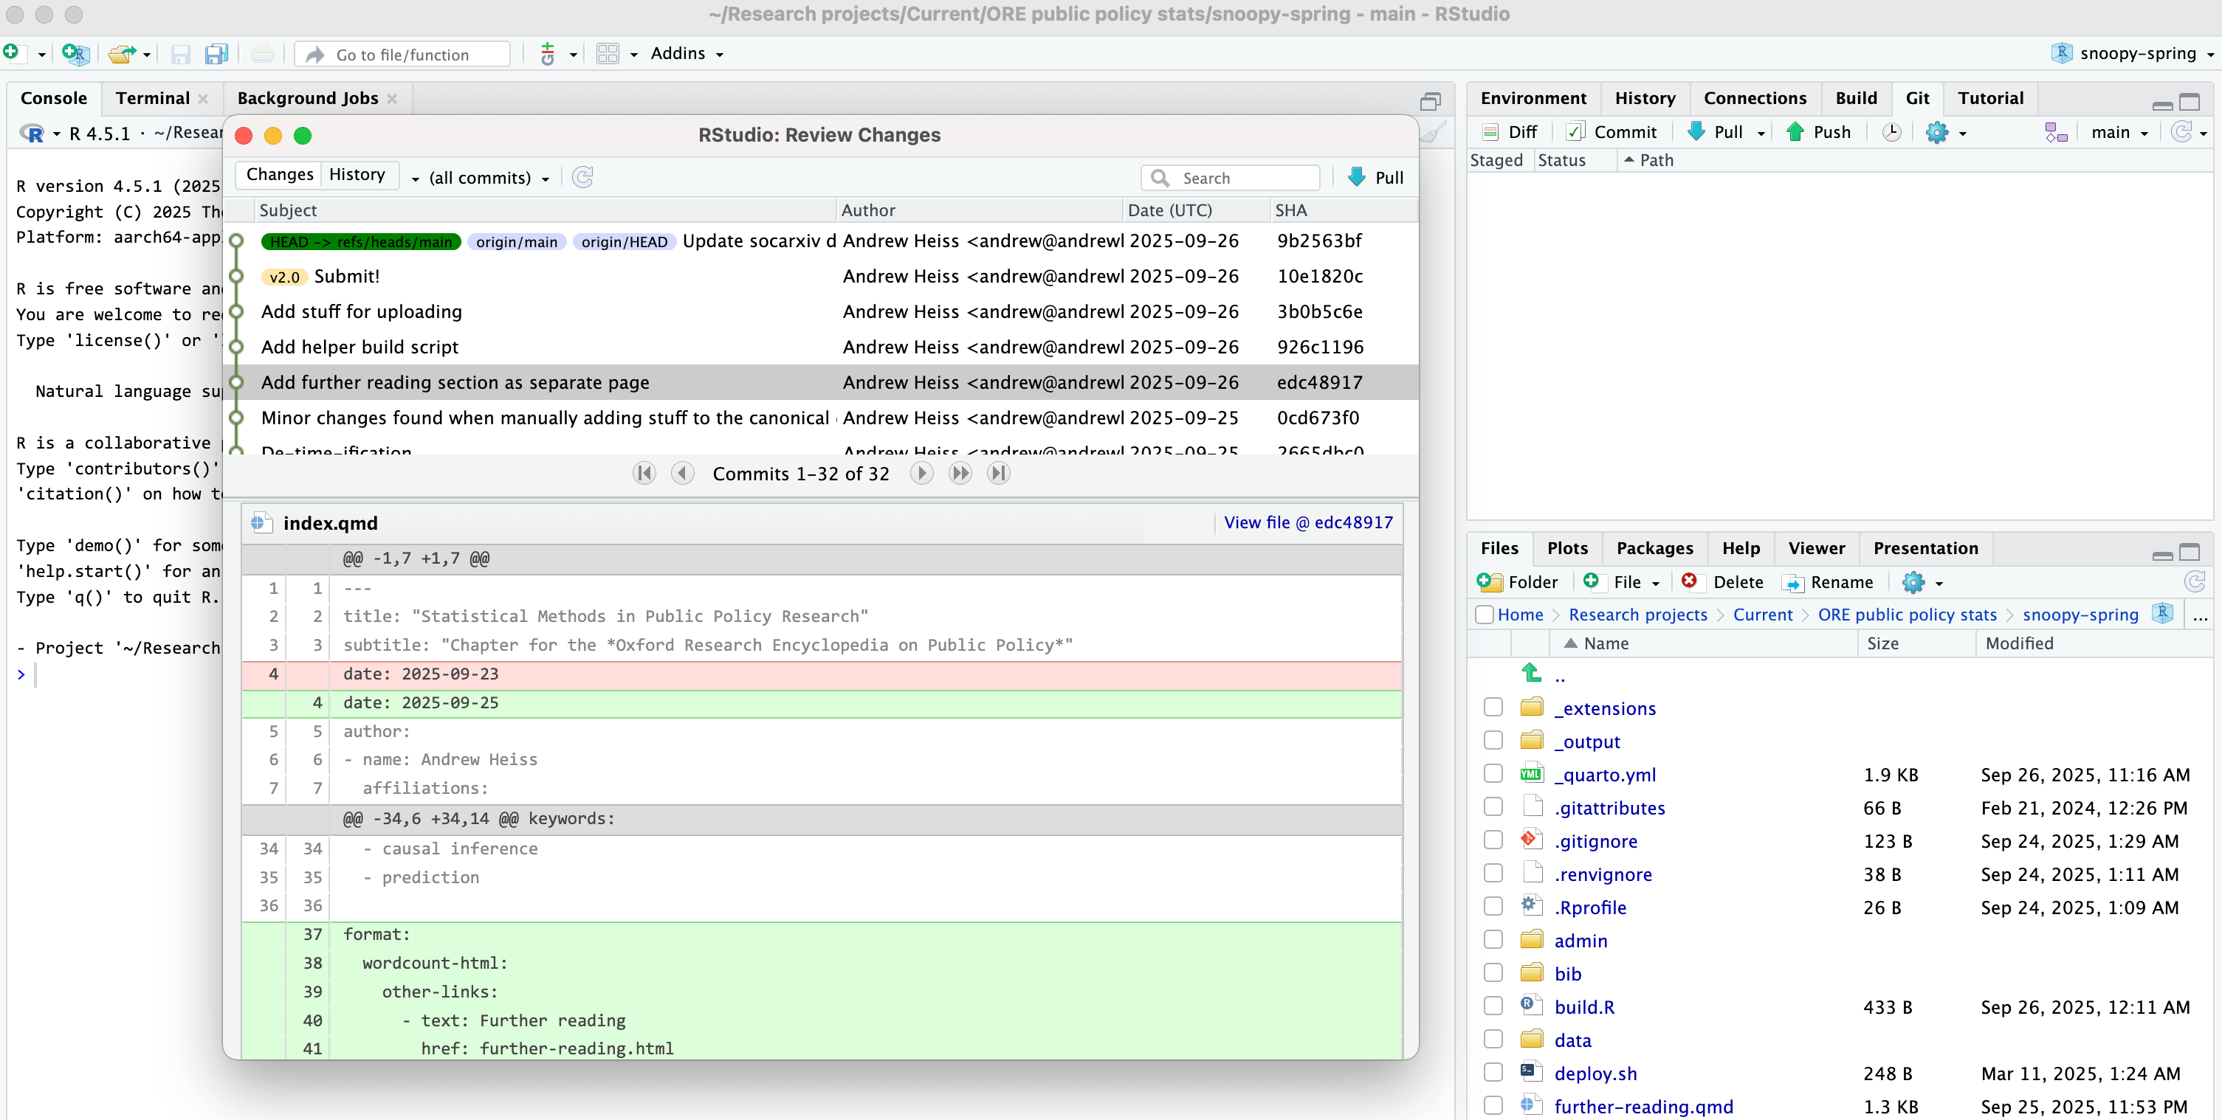Image resolution: width=2222 pixels, height=1120 pixels.
Task: Open the Addins dropdown menu
Action: pyautogui.click(x=687, y=53)
